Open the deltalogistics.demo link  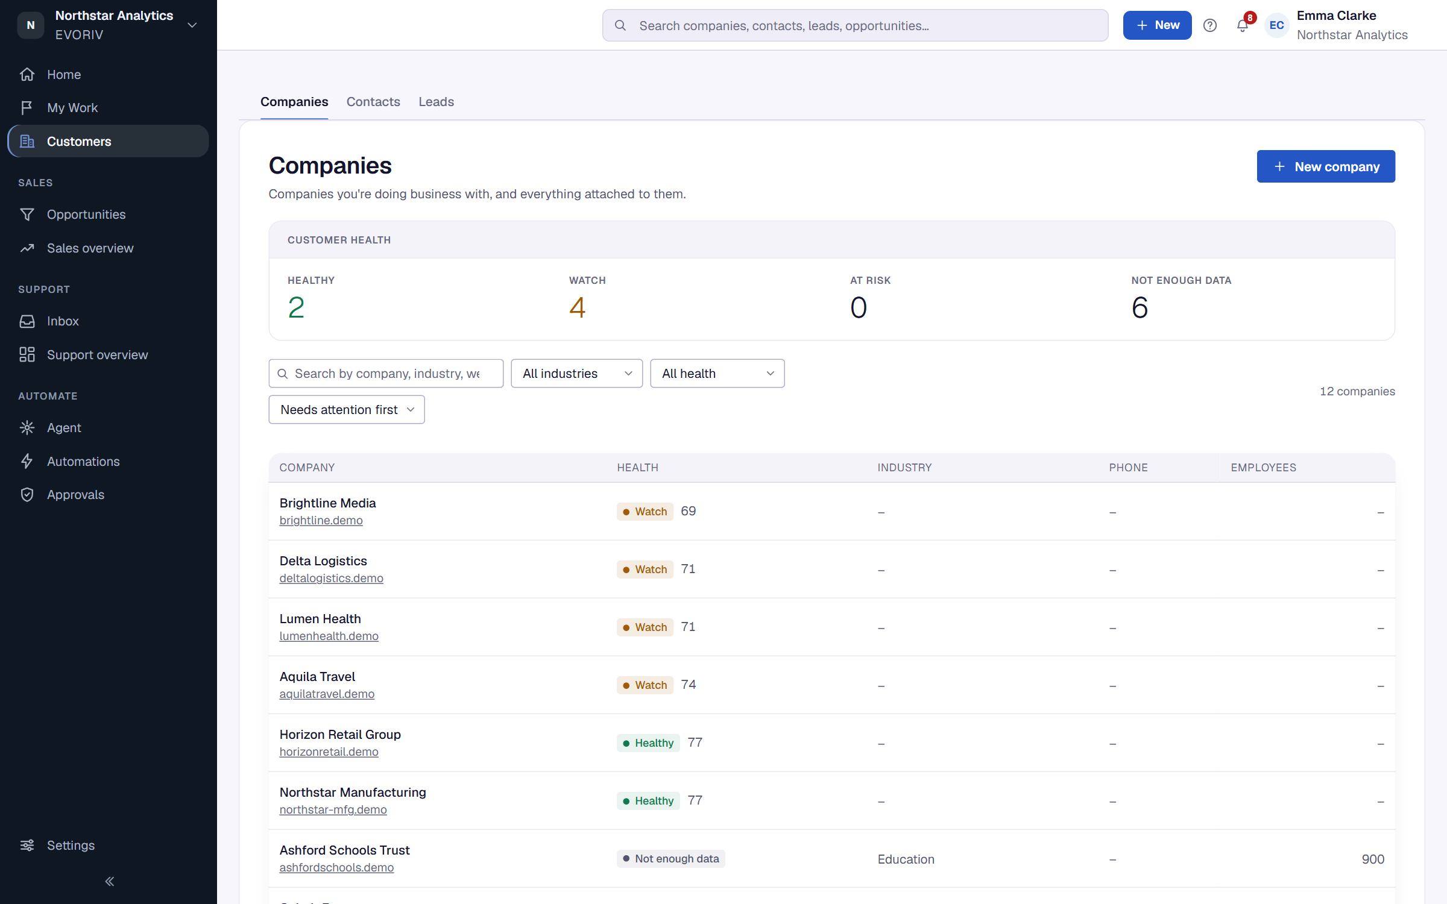(331, 578)
